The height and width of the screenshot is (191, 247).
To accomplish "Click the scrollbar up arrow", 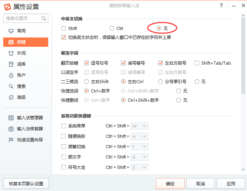I will (x=243, y=15).
